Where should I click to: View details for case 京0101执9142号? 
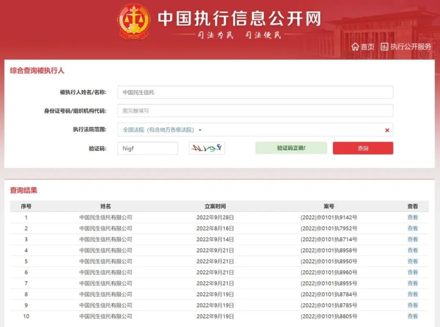[413, 217]
